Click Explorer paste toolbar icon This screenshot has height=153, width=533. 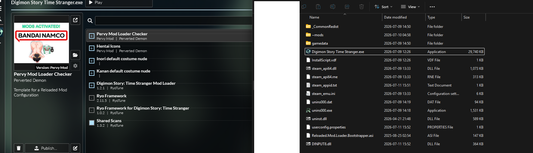coord(318,7)
